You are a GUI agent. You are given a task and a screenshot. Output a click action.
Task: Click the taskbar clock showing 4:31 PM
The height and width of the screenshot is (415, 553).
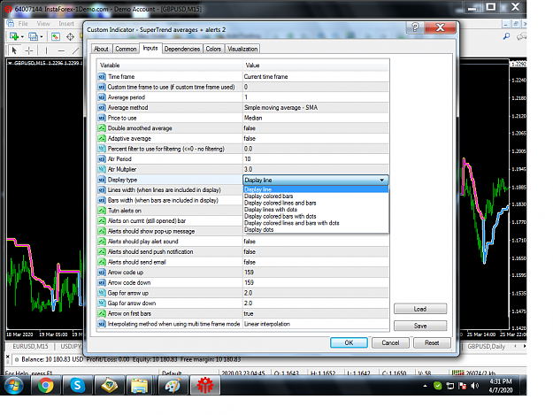pyautogui.click(x=501, y=386)
